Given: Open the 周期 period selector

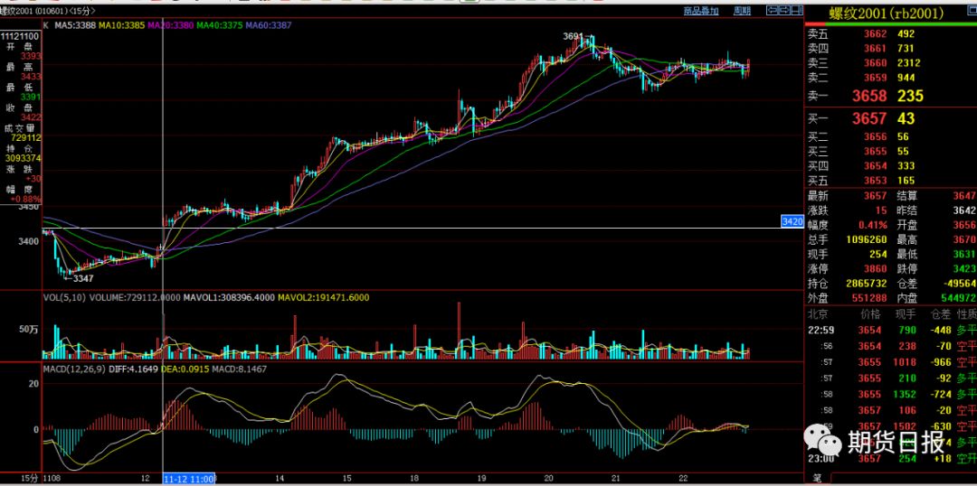Looking at the screenshot, I should (742, 11).
